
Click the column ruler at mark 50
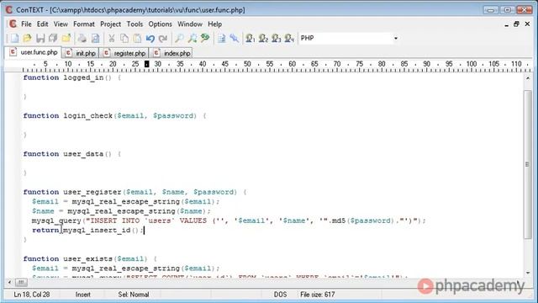[247, 64]
